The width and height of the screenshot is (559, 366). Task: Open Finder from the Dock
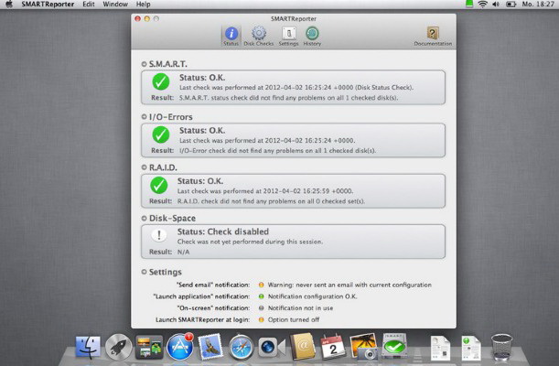(88, 347)
